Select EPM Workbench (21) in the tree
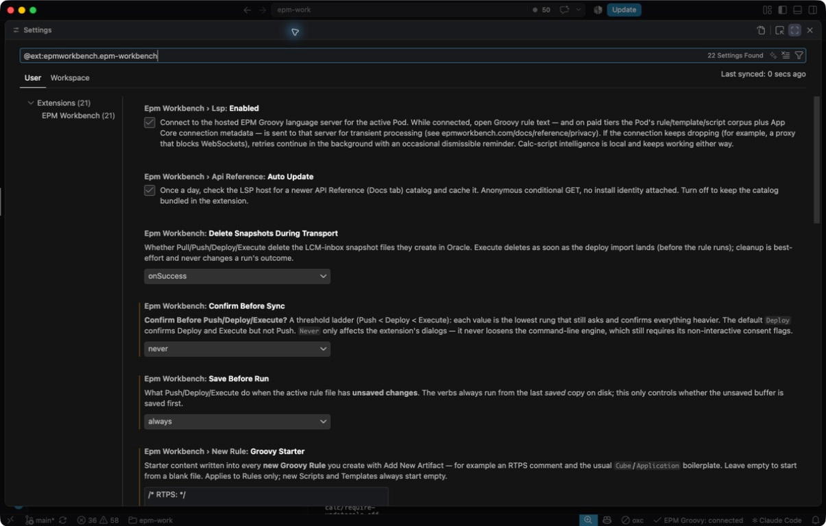This screenshot has width=826, height=526. (x=78, y=116)
